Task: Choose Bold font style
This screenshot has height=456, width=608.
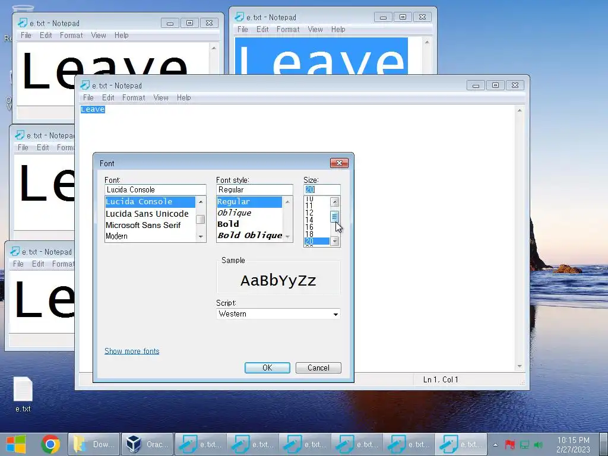Action: [228, 224]
